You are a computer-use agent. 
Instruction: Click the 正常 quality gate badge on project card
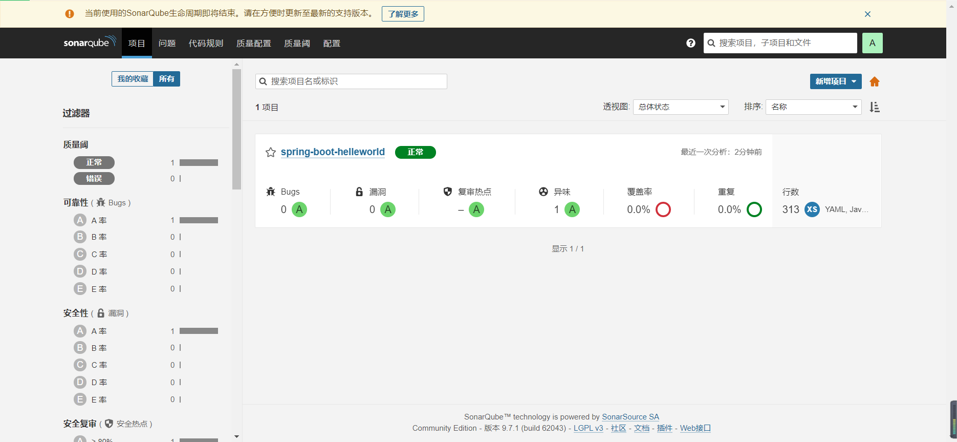pos(416,152)
